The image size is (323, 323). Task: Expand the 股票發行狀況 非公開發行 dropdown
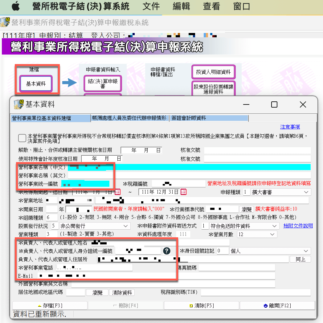point(125,226)
